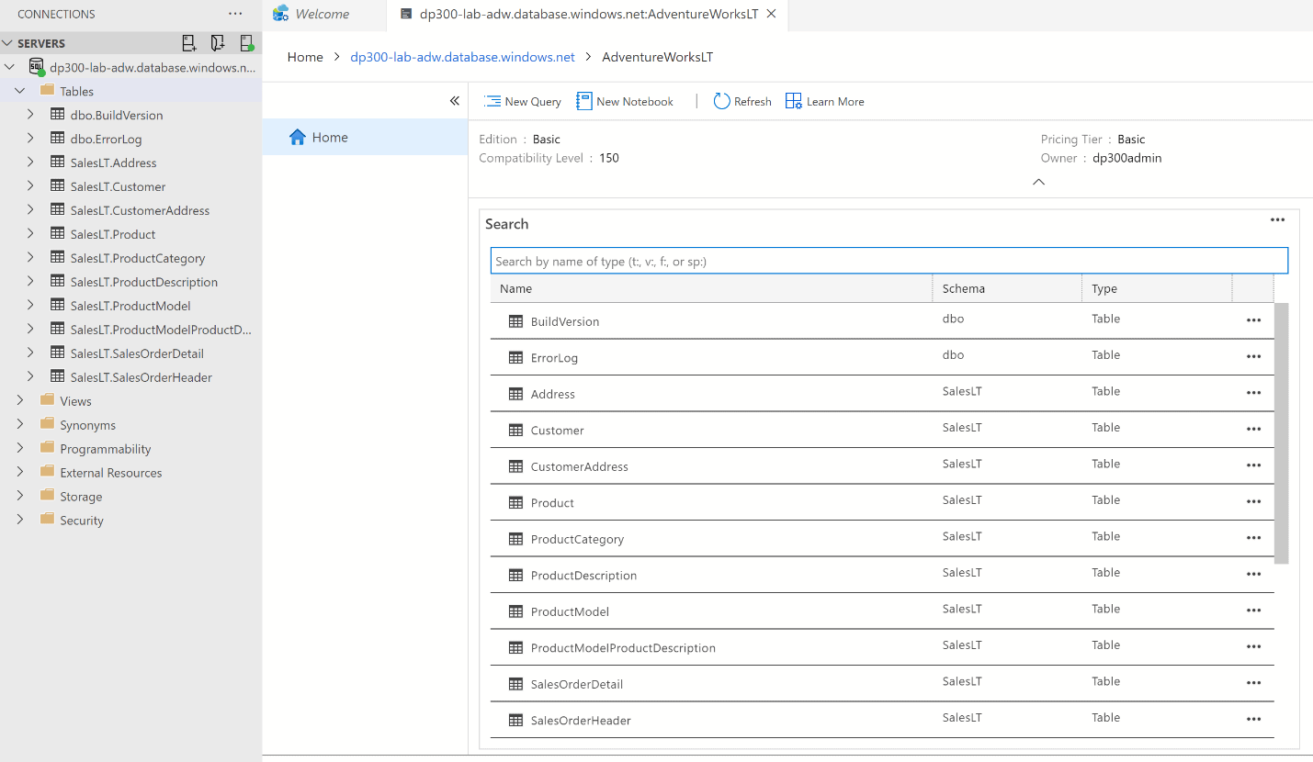The height and width of the screenshot is (762, 1313).
Task: Click the search by name input field
Action: [889, 260]
